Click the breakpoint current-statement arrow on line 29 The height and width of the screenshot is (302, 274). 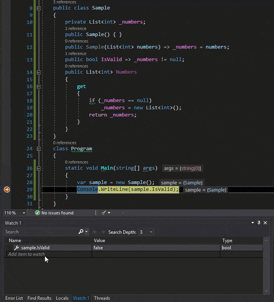[x=7, y=190]
